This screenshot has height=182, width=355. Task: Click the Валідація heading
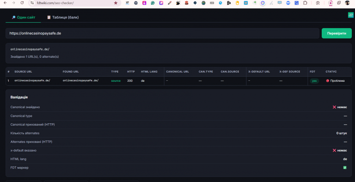tap(19, 97)
